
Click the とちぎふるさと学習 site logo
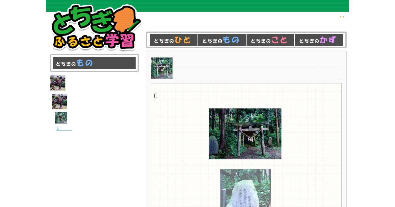point(96,27)
